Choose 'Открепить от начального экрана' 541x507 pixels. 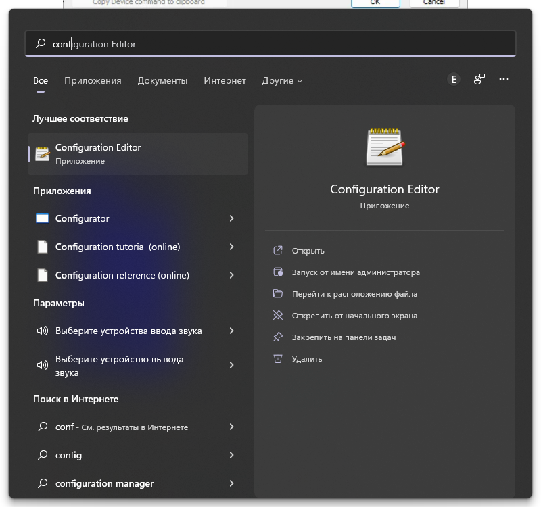(x=354, y=316)
